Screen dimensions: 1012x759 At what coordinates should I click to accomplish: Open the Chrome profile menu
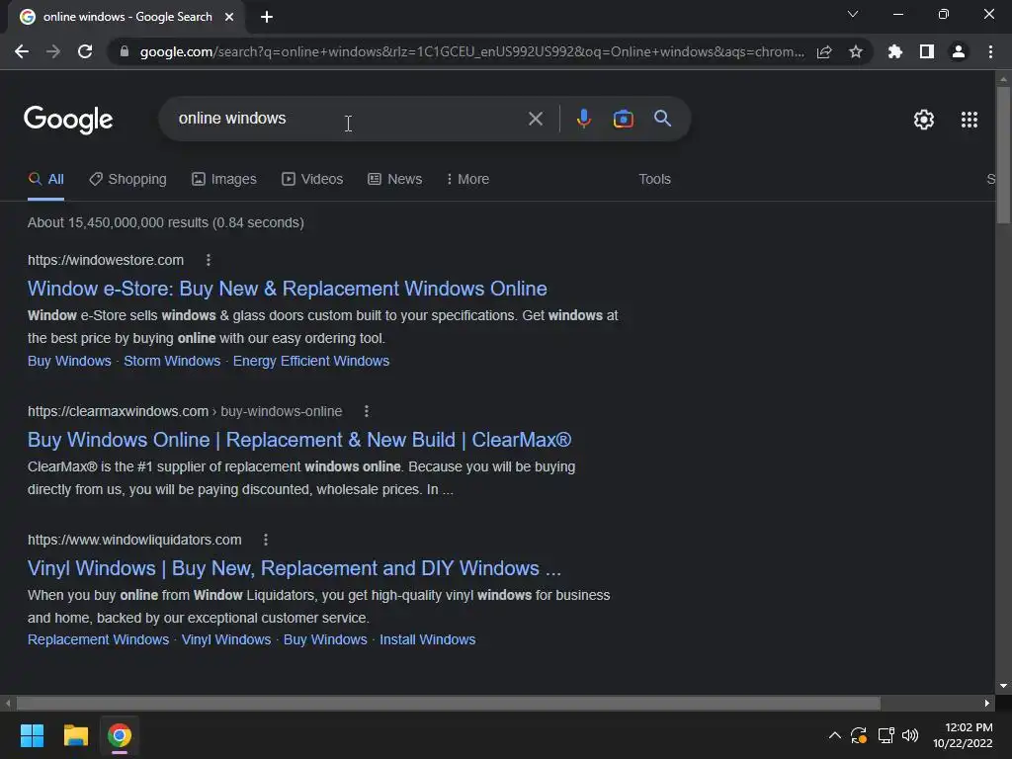[959, 51]
